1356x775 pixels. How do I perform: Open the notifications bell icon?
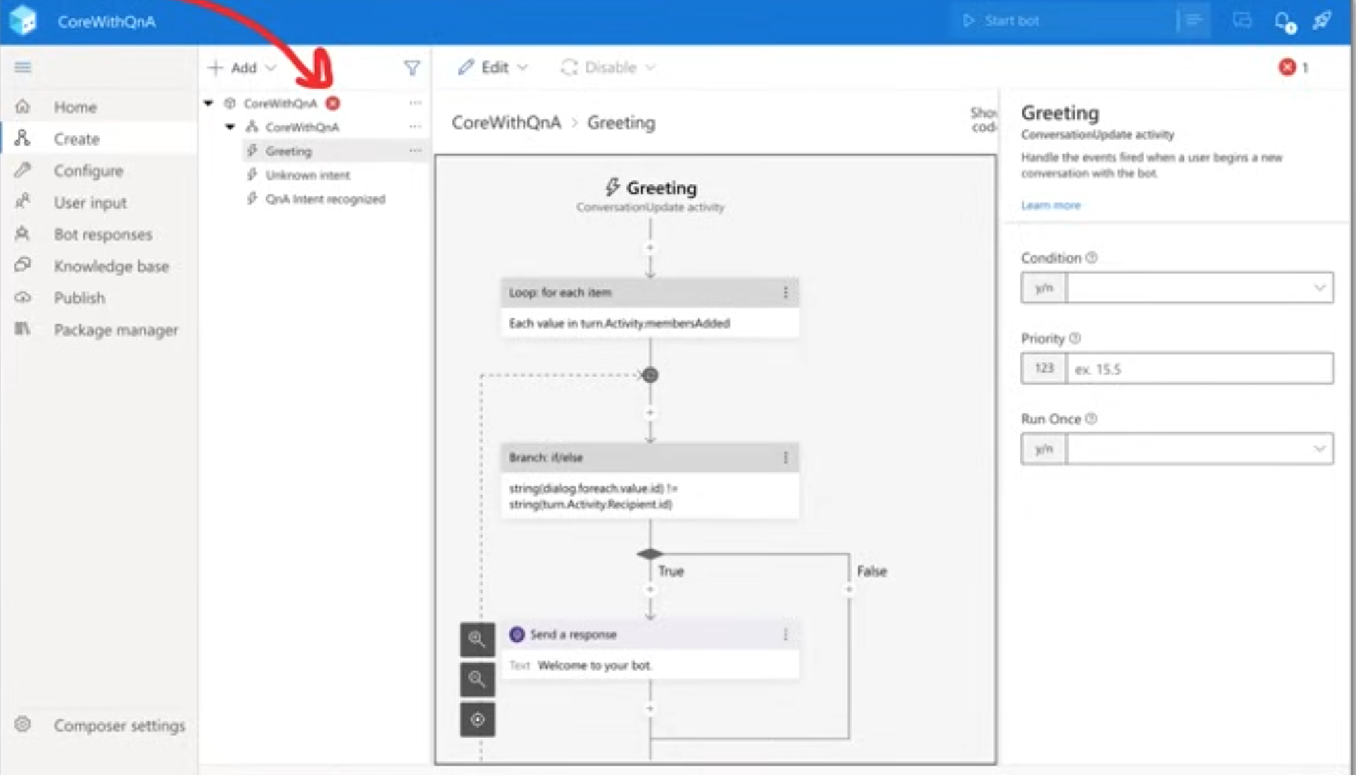(1284, 21)
